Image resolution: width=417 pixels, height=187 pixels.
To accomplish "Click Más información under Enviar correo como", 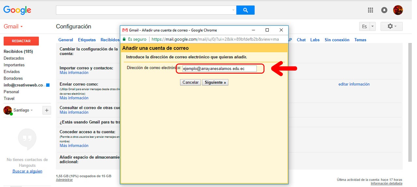I will pyautogui.click(x=74, y=98).
